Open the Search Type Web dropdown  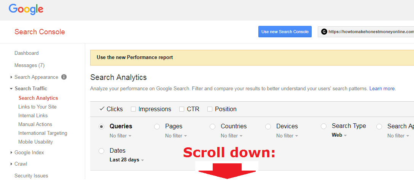click(339, 135)
